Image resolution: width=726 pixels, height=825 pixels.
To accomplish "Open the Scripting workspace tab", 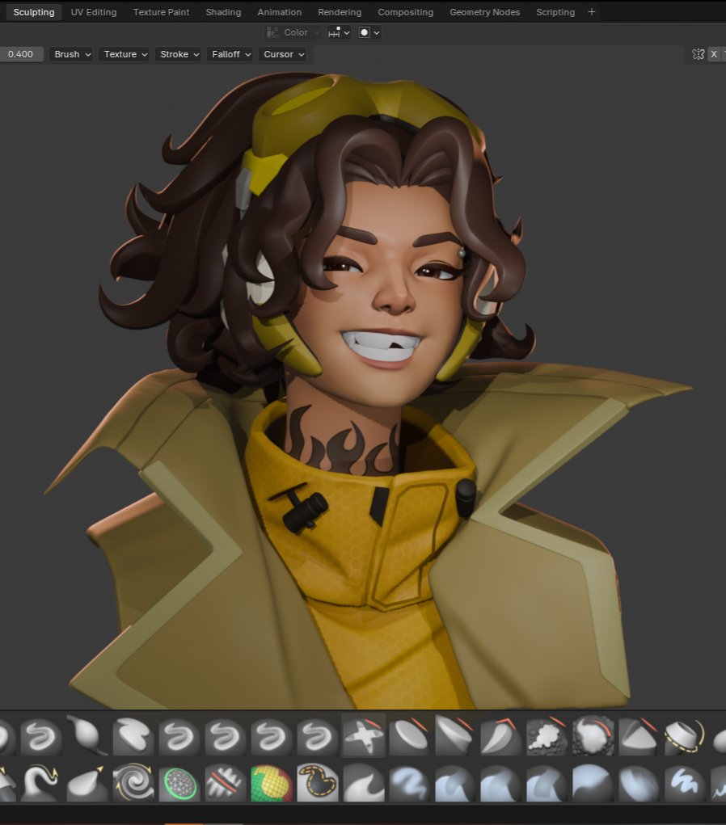I will [x=555, y=12].
